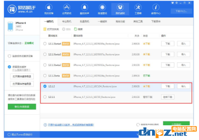Select the 12.1.3beta3 firmware radio button
The image size is (199, 140).
[x=45, y=54]
